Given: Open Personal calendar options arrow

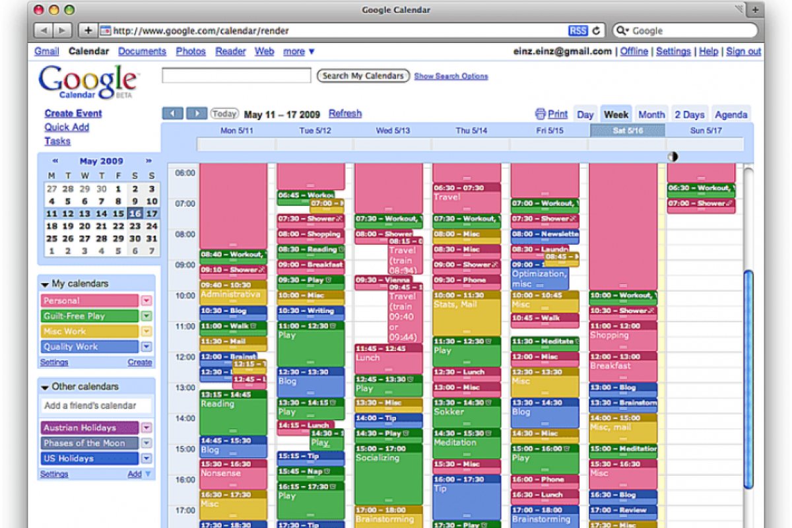Looking at the screenshot, I should coord(147,300).
